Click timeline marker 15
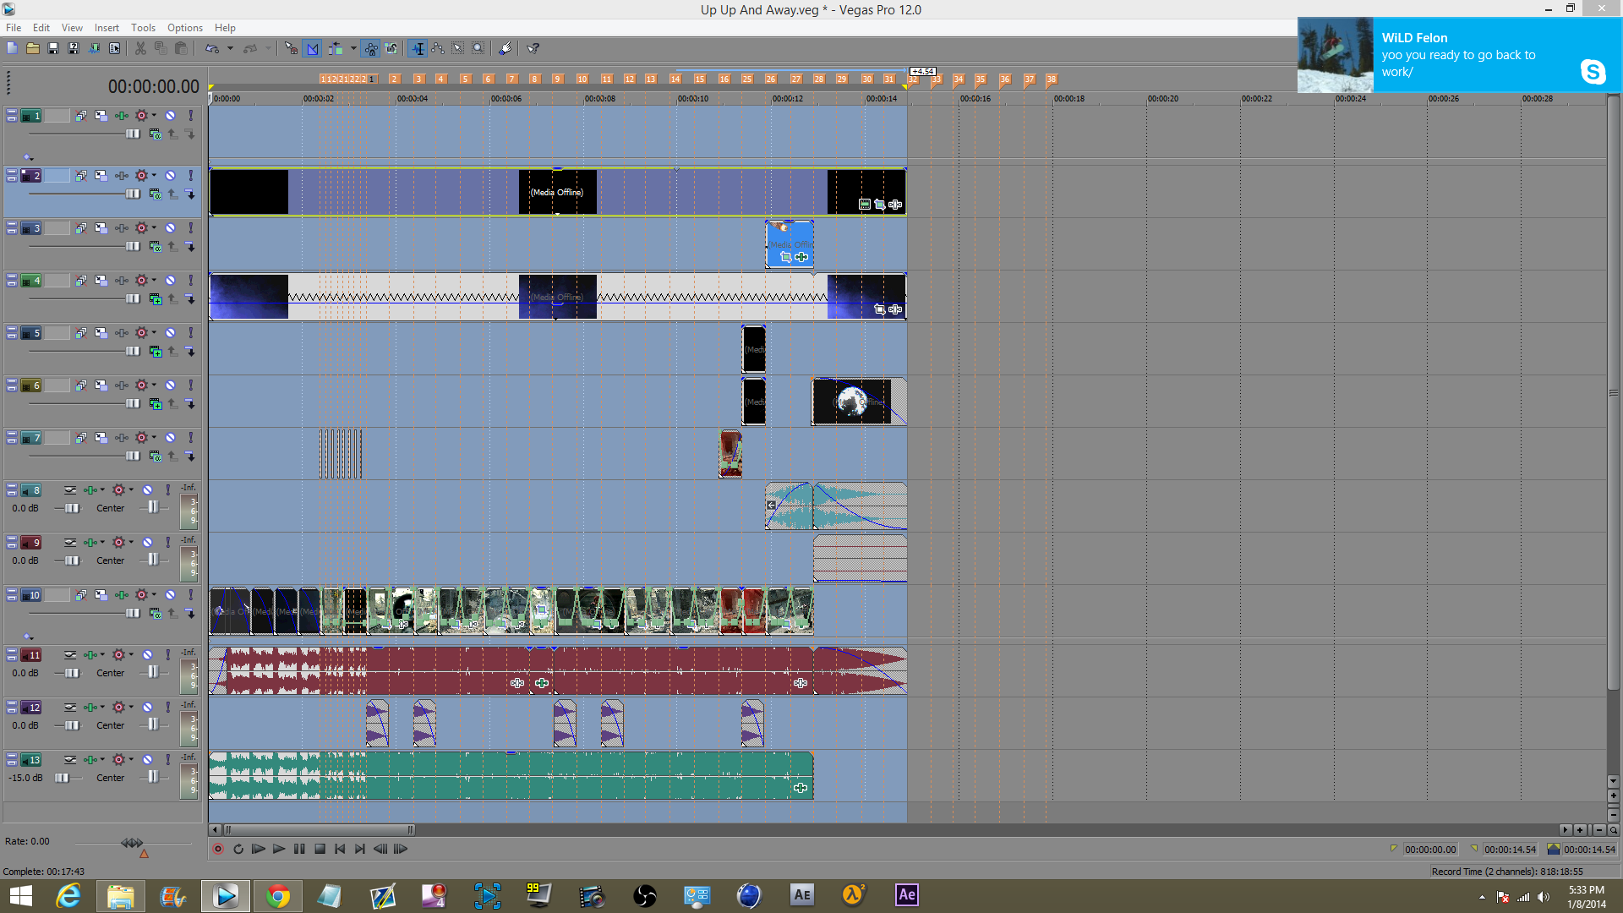This screenshot has height=913, width=1623. click(x=699, y=79)
